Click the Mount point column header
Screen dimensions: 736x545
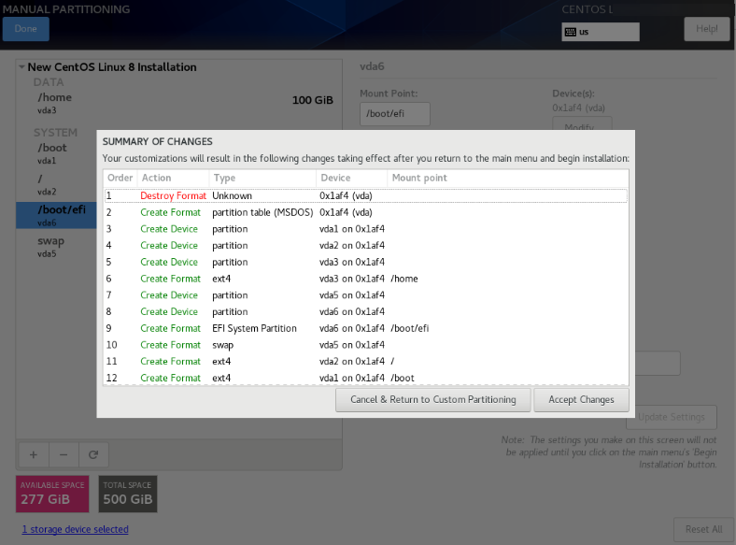(x=508, y=178)
